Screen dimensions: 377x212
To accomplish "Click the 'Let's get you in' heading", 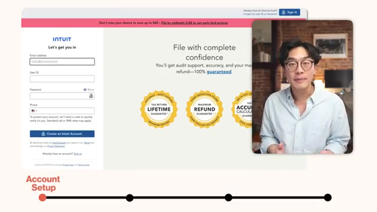I will coord(62,47).
